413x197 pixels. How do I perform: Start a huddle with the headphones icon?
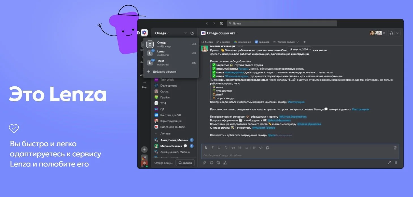click(x=391, y=33)
